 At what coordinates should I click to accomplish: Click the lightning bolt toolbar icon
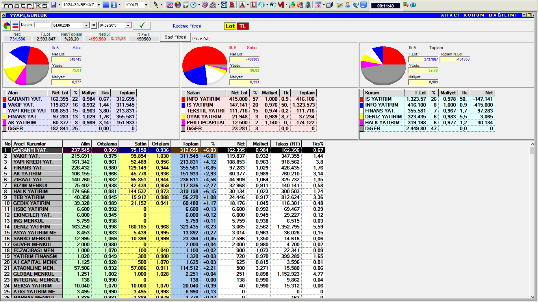pyautogui.click(x=156, y=5)
